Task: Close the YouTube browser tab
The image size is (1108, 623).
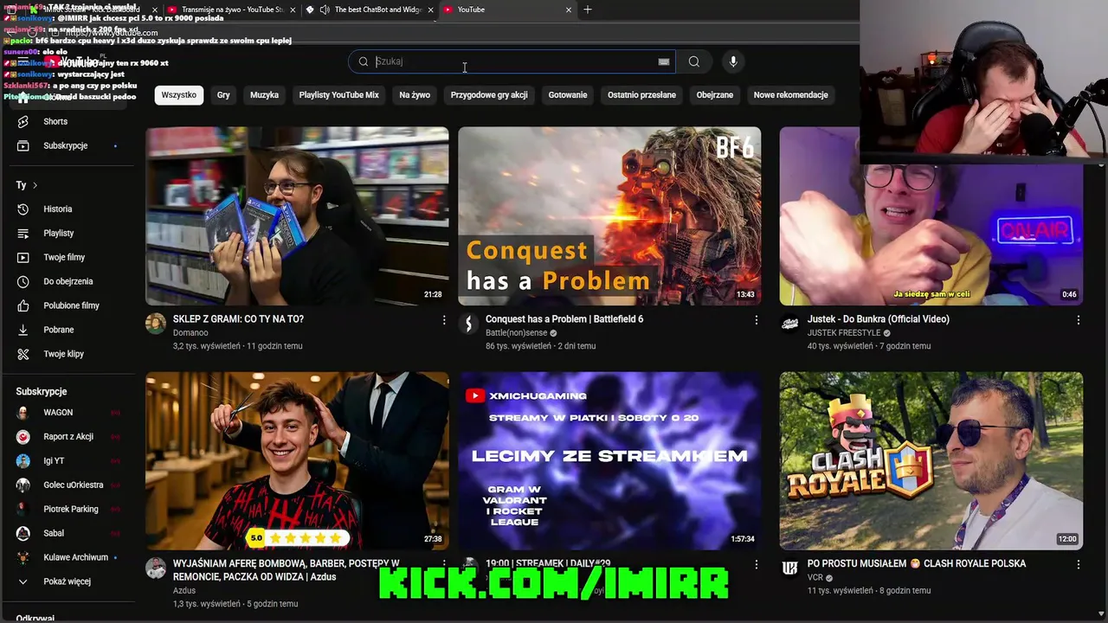Action: click(x=569, y=10)
